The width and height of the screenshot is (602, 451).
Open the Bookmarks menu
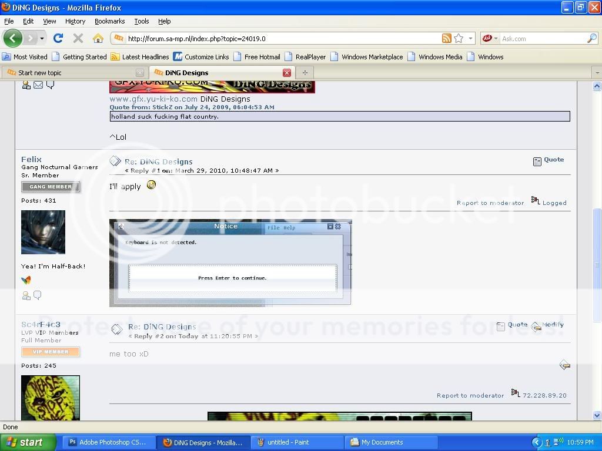tap(109, 21)
